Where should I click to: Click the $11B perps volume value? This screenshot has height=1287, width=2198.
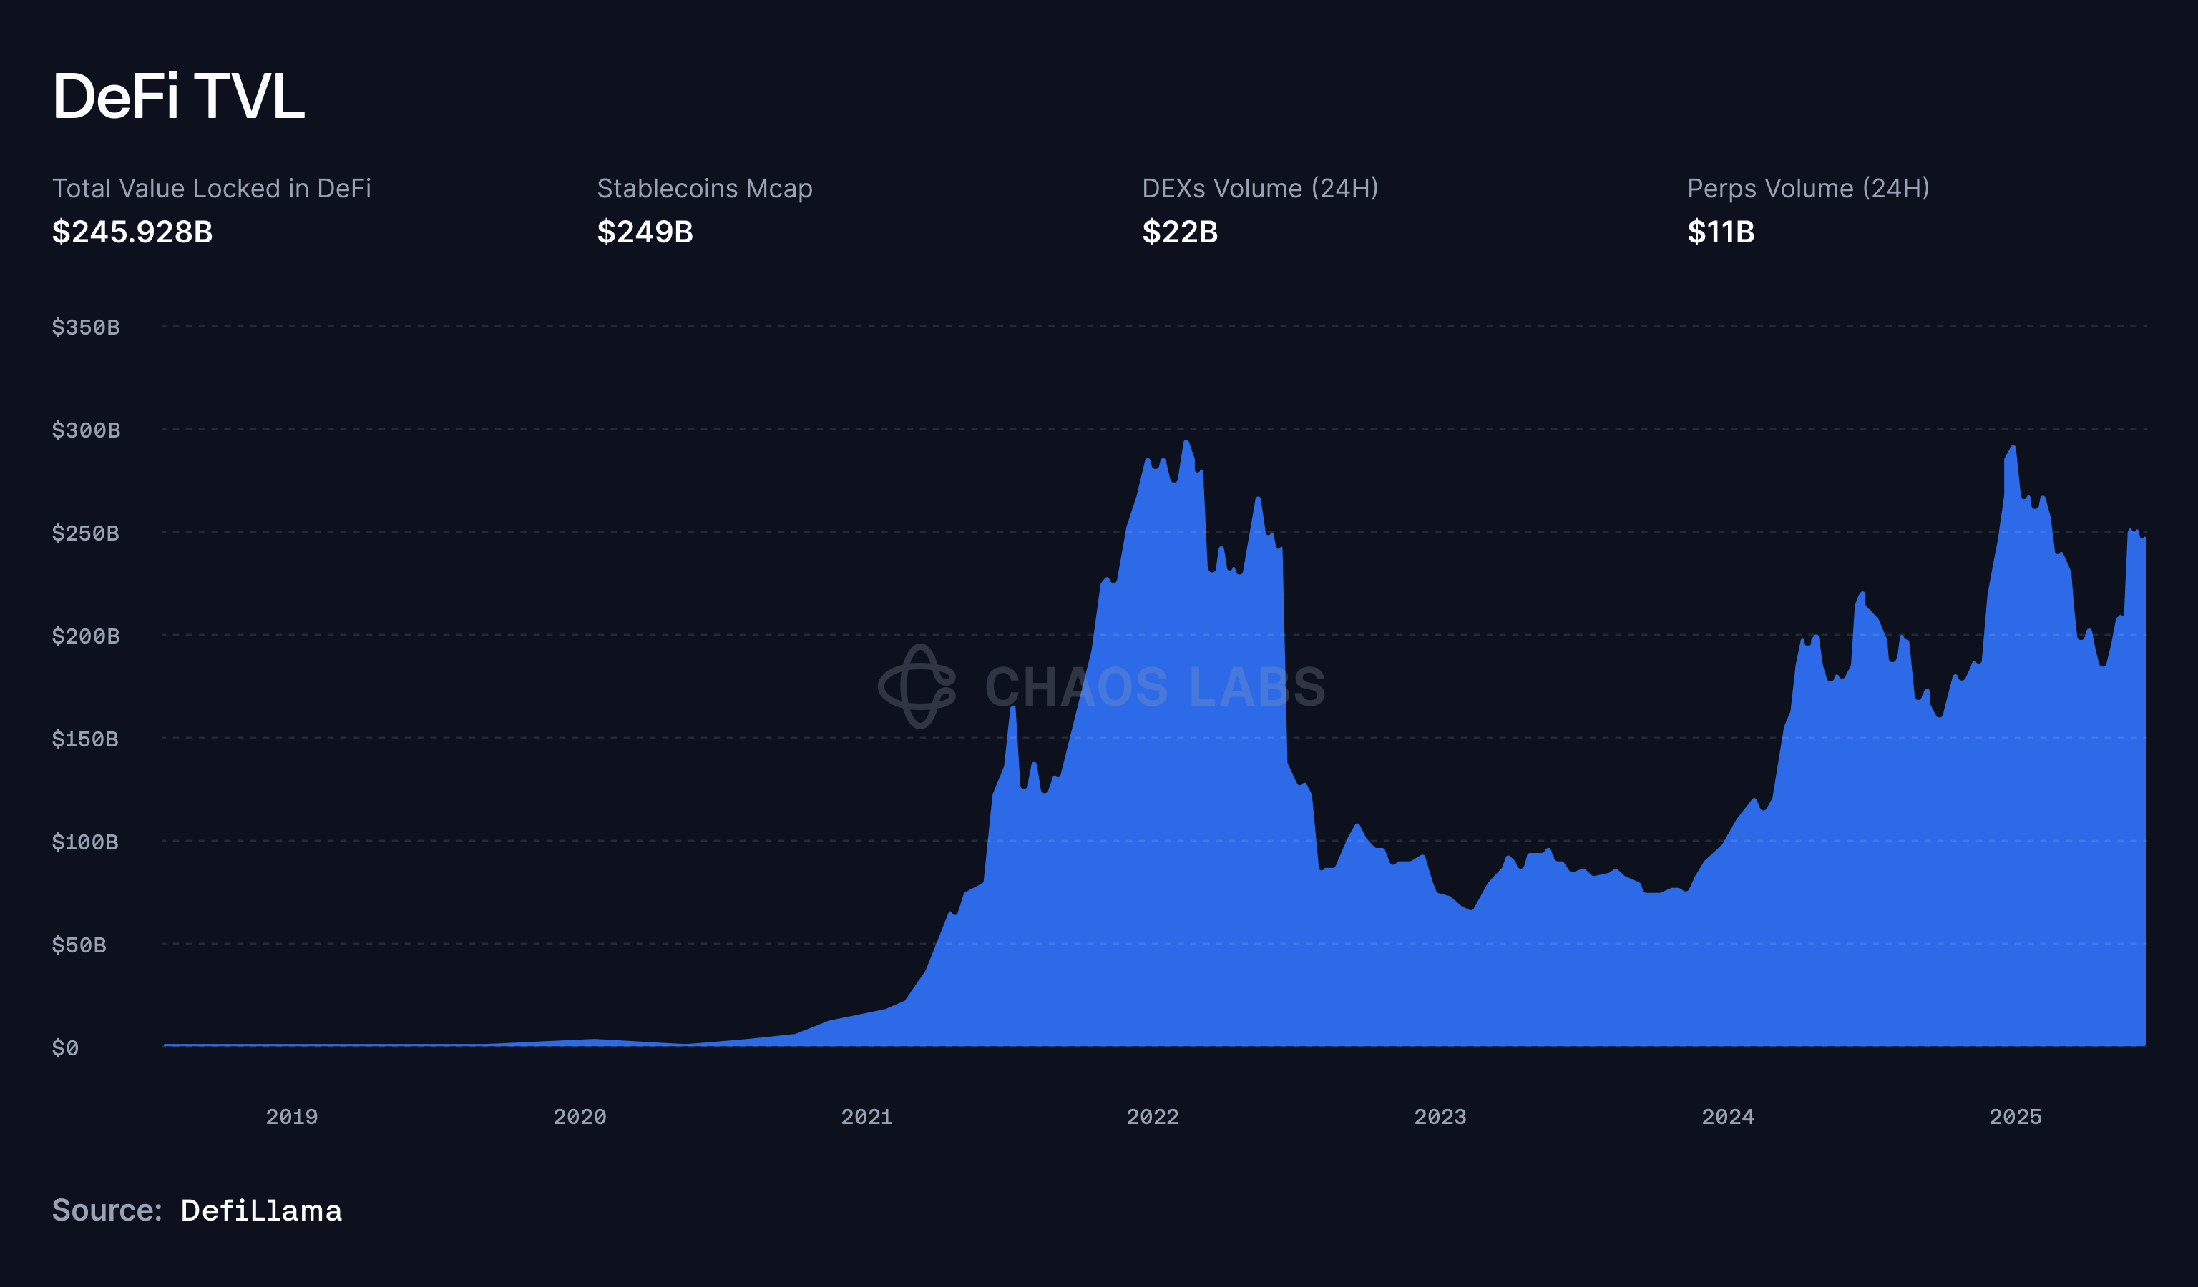1720,232
